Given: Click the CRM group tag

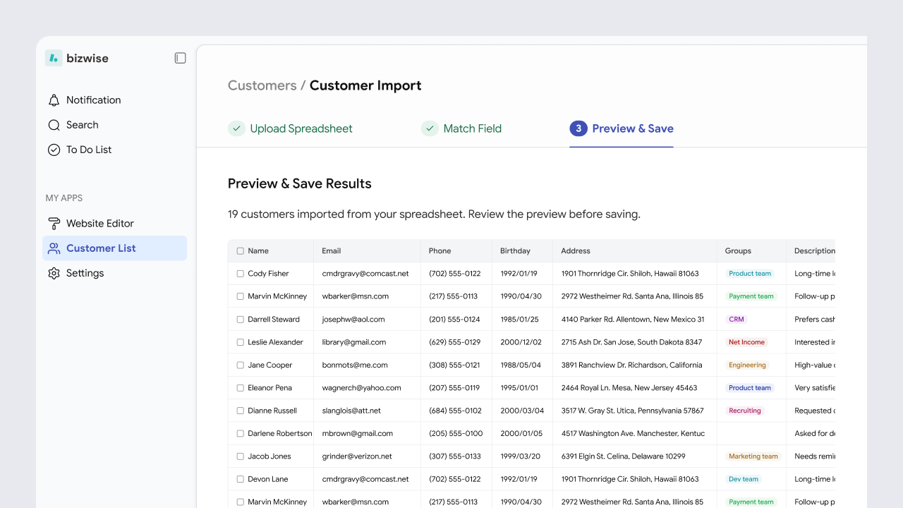Looking at the screenshot, I should pyautogui.click(x=737, y=320).
